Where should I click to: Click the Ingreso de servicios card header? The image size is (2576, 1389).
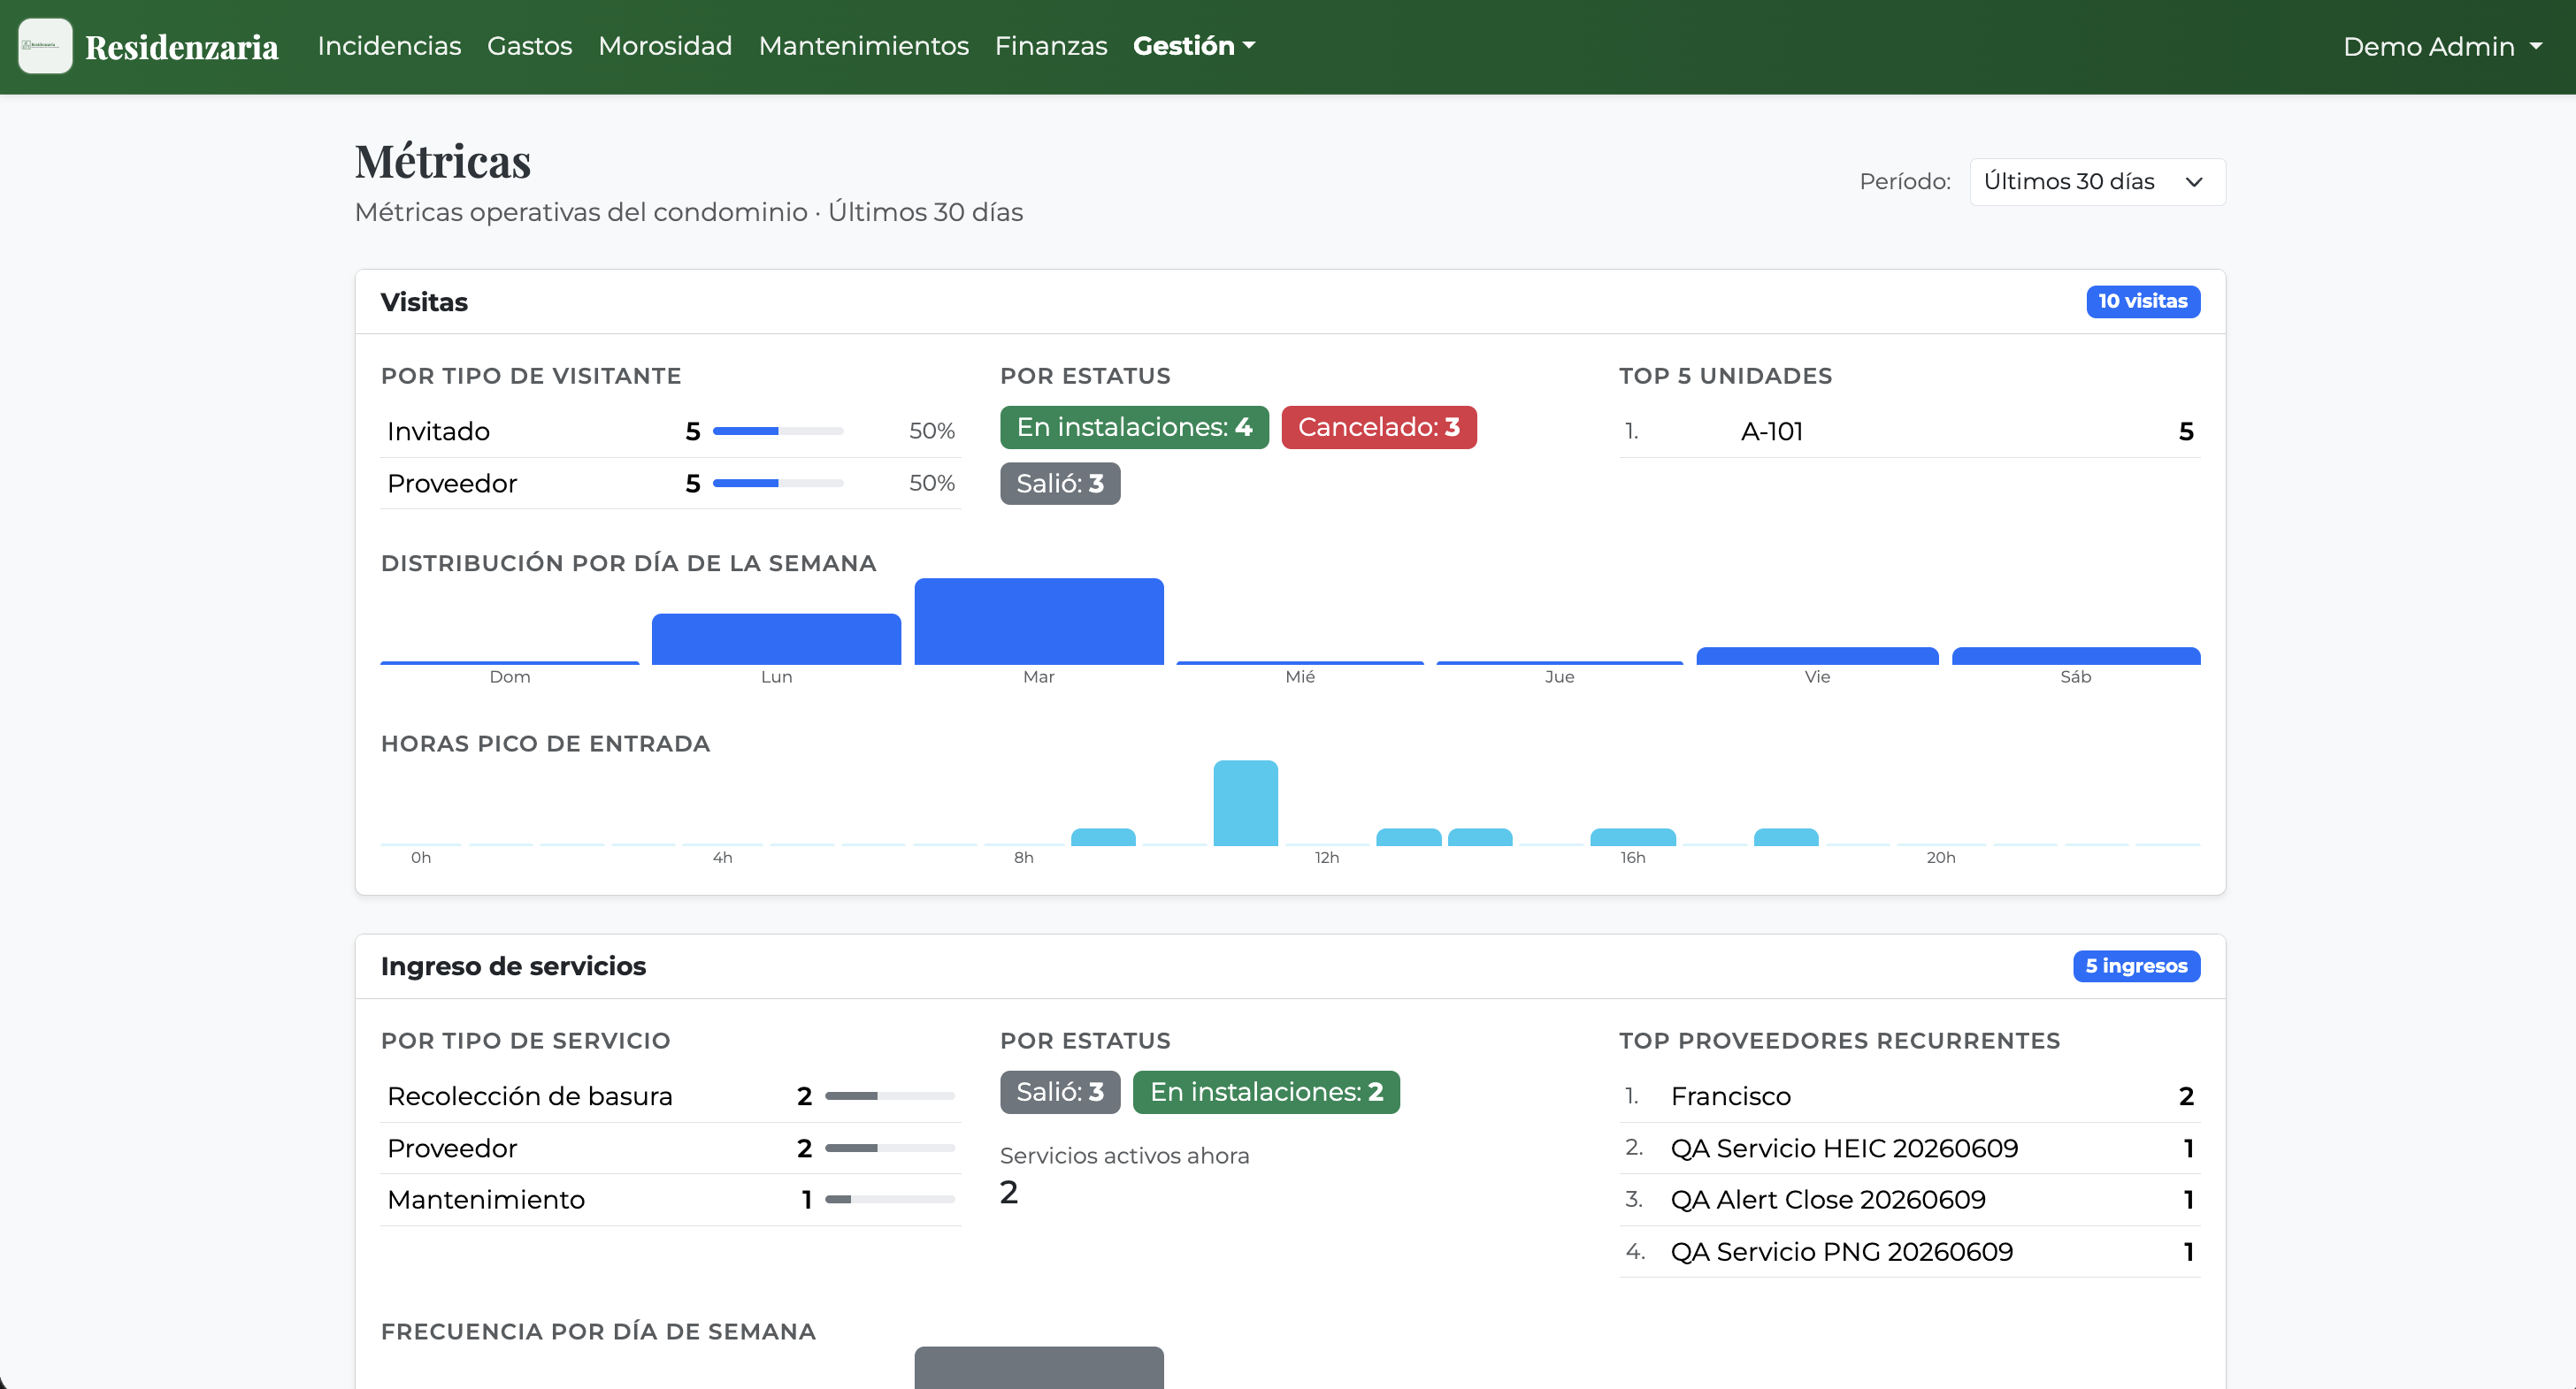click(x=1290, y=966)
